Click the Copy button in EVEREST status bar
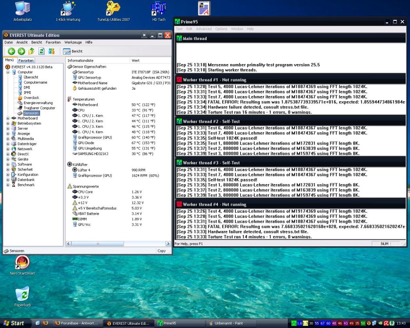The image size is (410, 328). click(x=162, y=251)
